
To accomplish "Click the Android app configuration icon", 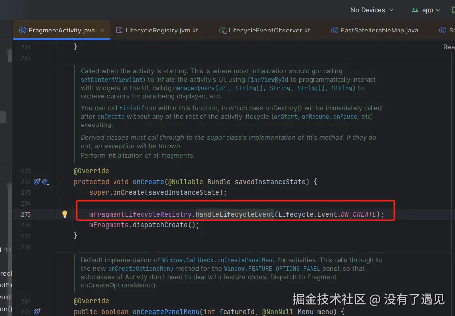I will 415,10.
